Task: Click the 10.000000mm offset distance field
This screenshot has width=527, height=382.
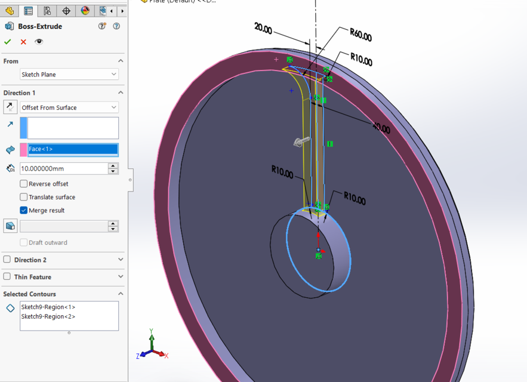Action: (63, 169)
